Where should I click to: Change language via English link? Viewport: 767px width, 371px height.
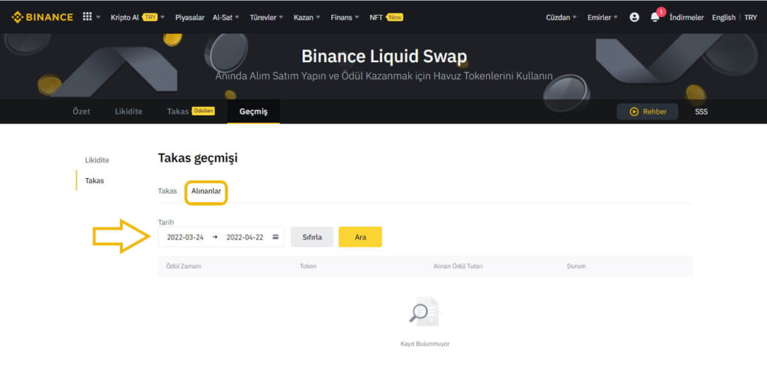pyautogui.click(x=724, y=17)
